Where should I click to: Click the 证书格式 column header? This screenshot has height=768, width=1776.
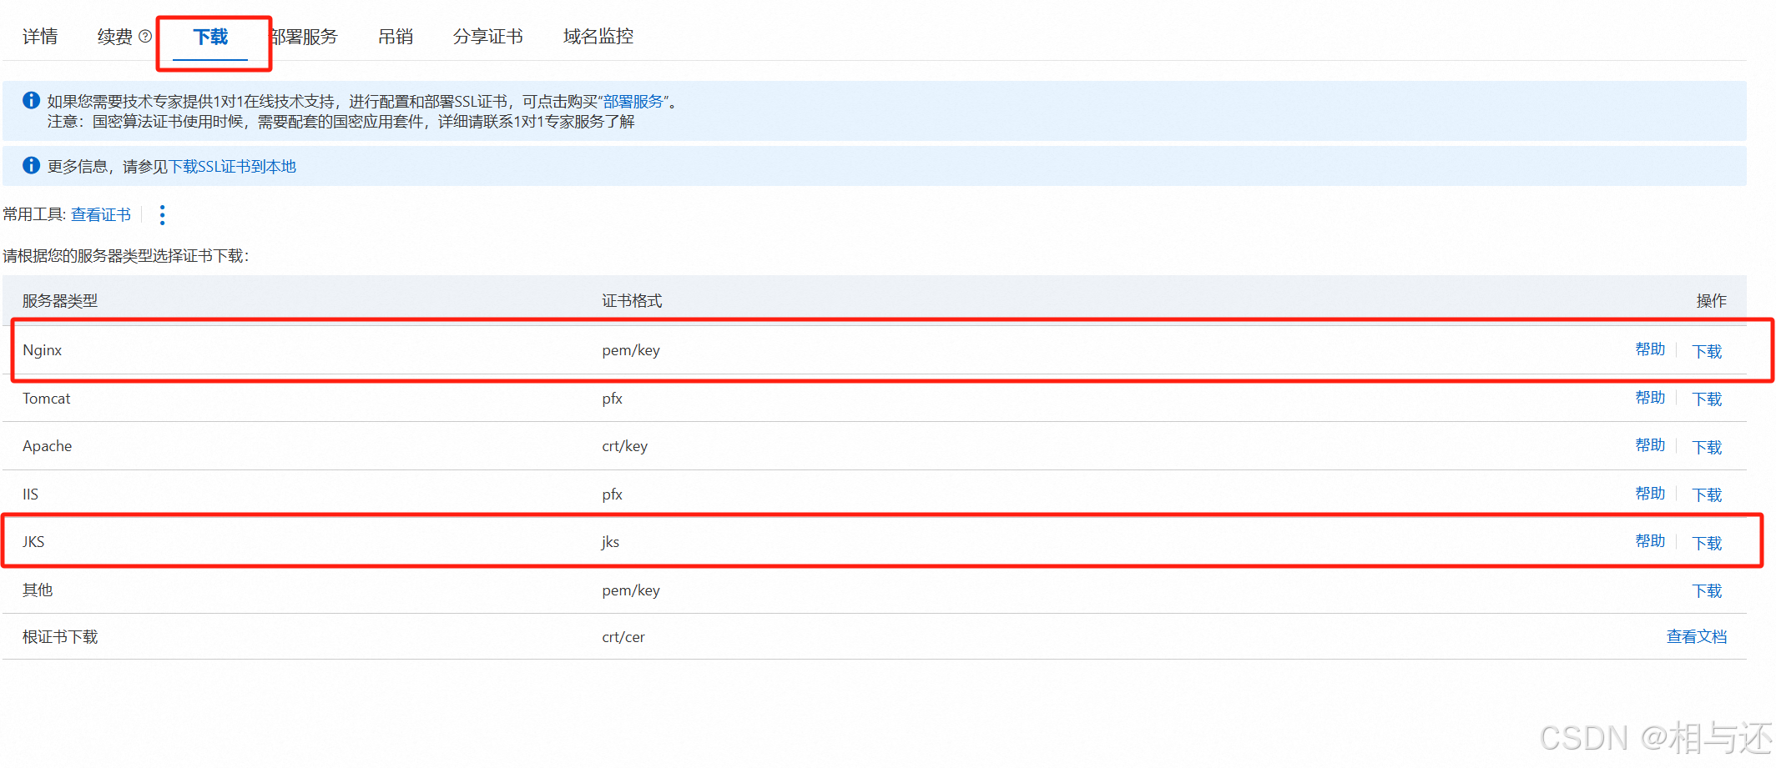(632, 301)
